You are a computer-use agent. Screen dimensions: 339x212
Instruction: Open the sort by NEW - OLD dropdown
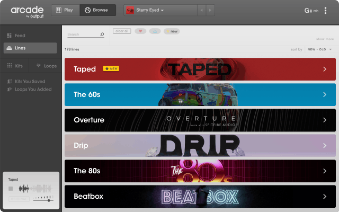pos(319,49)
